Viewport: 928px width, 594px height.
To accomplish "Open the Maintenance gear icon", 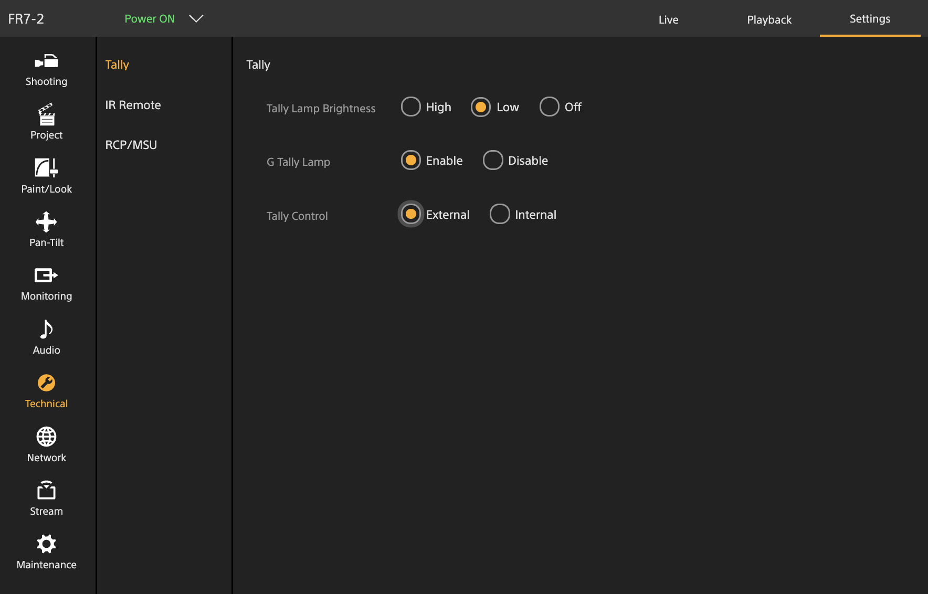I will pos(46,544).
